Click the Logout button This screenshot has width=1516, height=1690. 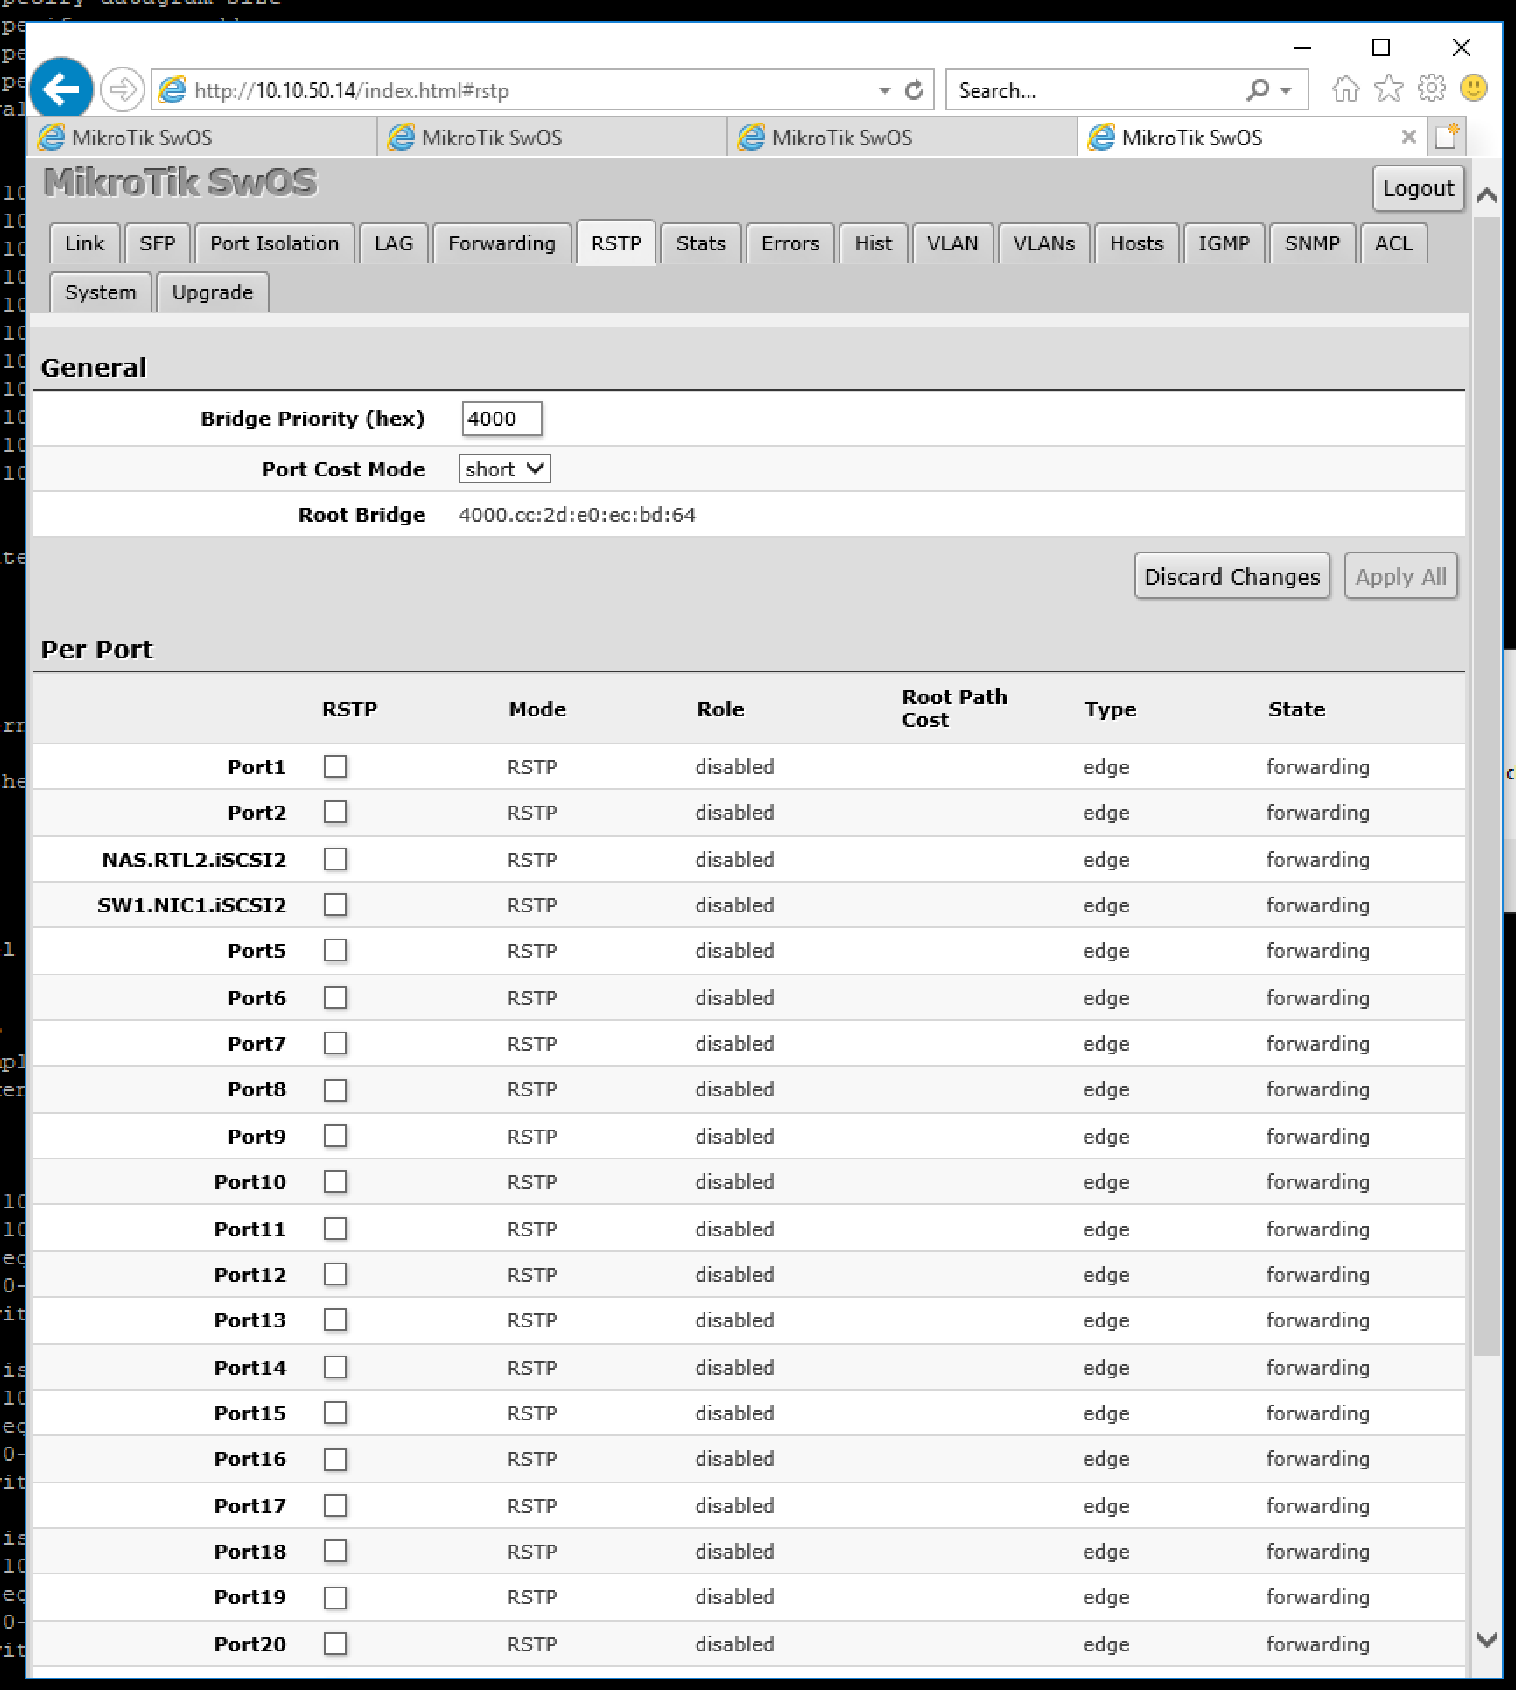pyautogui.click(x=1418, y=188)
